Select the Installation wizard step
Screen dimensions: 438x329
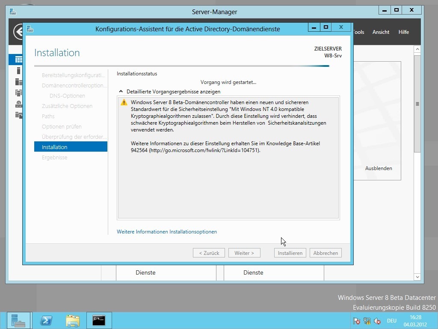pos(71,147)
